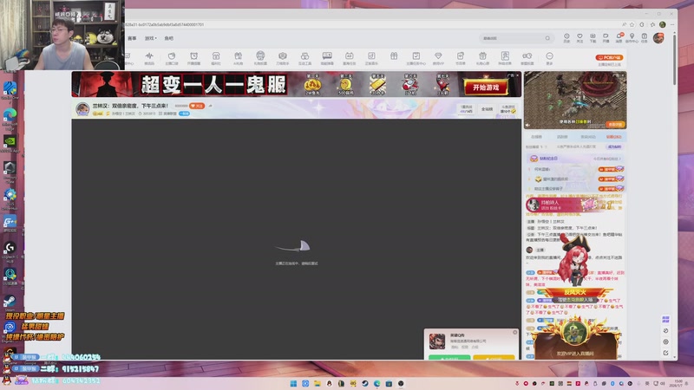Open the gear settings icon beside the chat
This screenshot has width=694, height=390.
click(665, 341)
